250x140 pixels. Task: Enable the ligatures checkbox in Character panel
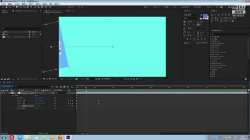pos(185,43)
